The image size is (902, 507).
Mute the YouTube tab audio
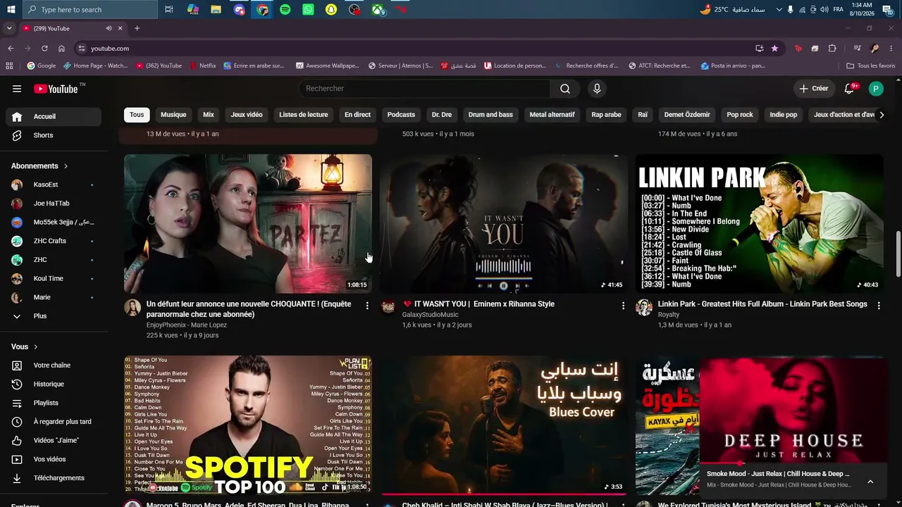click(109, 28)
